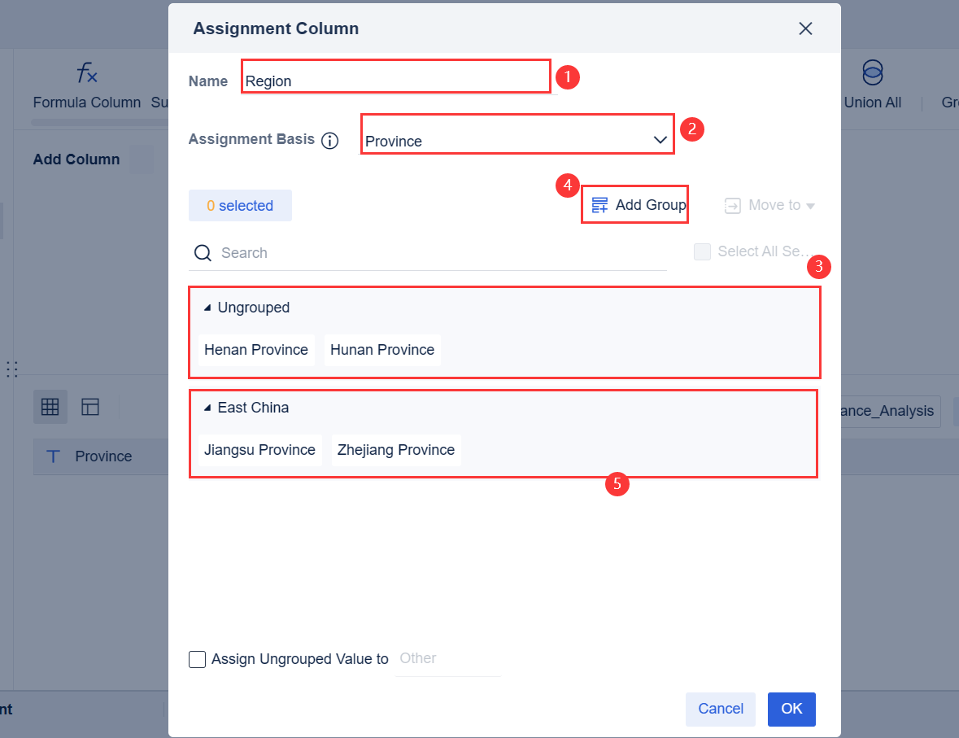
Task: Click the Add Column control
Action: click(76, 159)
